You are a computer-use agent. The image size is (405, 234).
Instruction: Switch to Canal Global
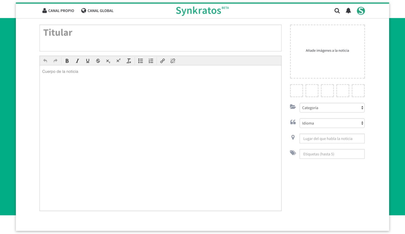(97, 11)
